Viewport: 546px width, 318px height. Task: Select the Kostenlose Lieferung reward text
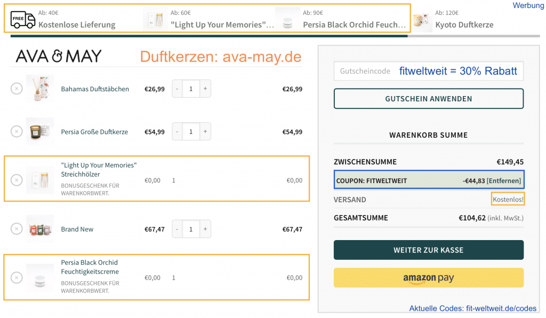pyautogui.click(x=77, y=25)
